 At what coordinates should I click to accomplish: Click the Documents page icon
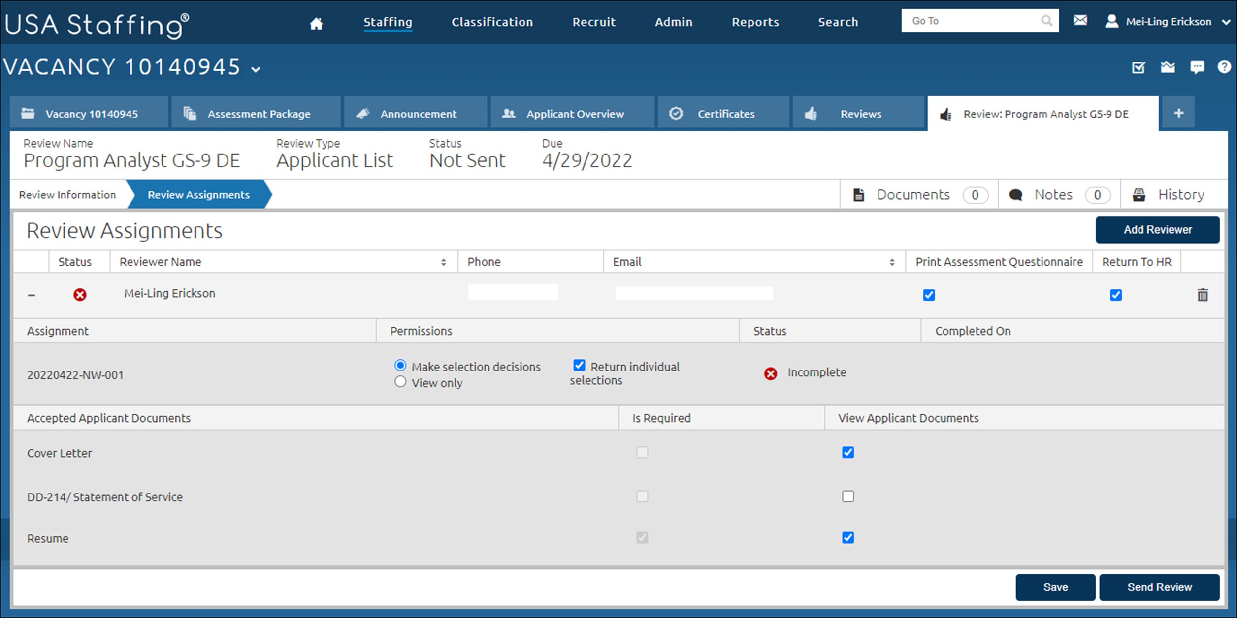[859, 195]
